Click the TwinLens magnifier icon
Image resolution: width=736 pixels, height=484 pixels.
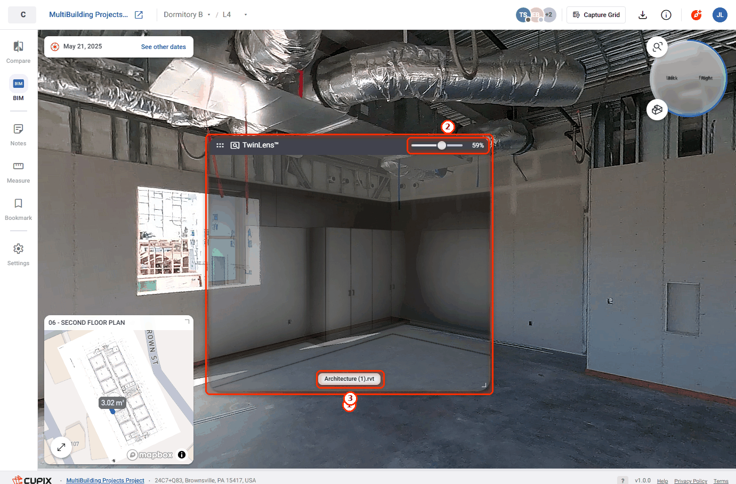[234, 145]
